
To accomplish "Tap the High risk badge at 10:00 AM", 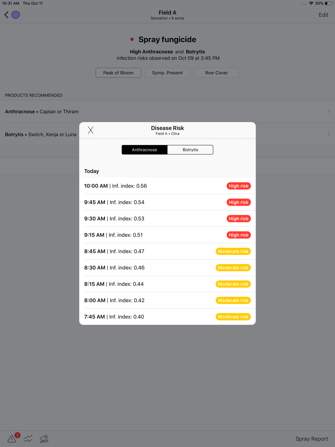I will (239, 186).
